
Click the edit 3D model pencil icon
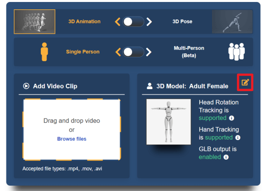pyautogui.click(x=245, y=82)
